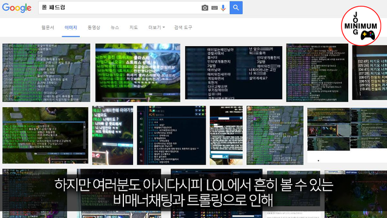Go to the 뉴스 tab
The image size is (387, 218).
[115, 27]
